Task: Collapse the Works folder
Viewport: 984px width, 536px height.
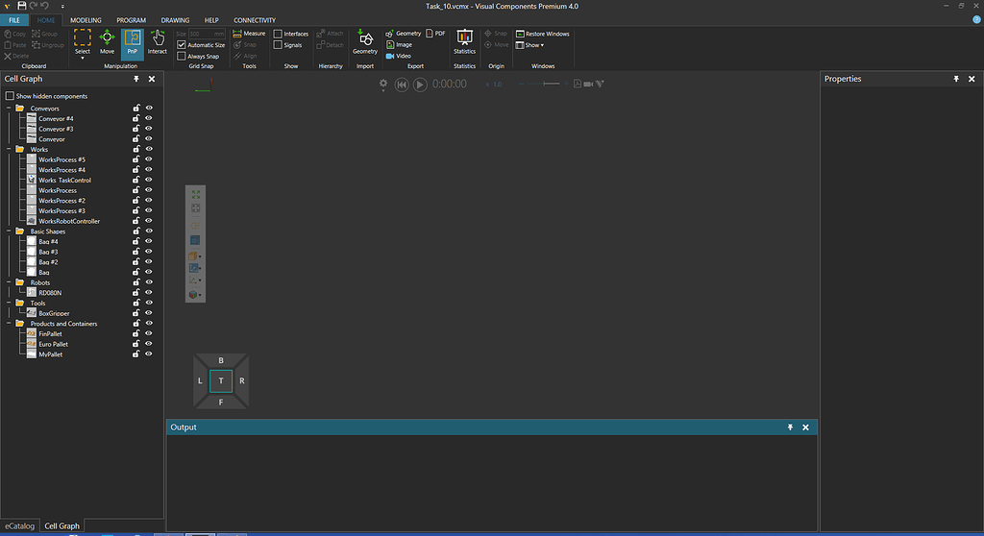Action: pyautogui.click(x=9, y=149)
